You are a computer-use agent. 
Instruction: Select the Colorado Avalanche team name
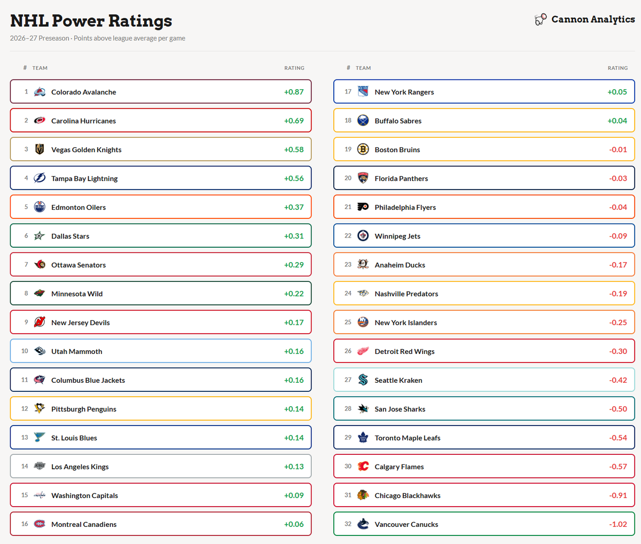click(x=84, y=92)
